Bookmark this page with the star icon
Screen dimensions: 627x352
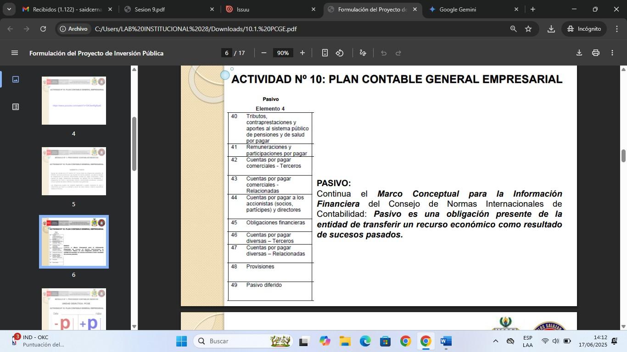point(528,29)
